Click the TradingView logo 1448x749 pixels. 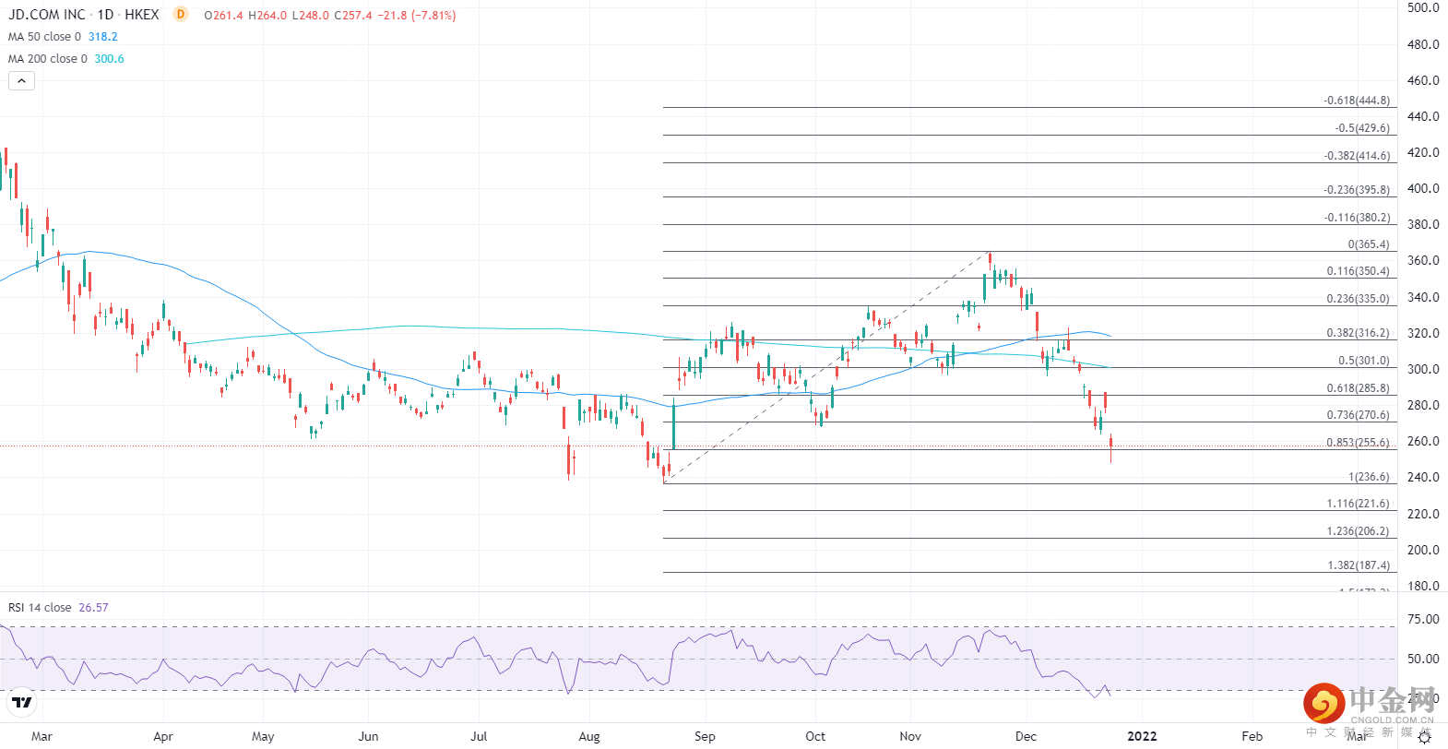tap(22, 703)
